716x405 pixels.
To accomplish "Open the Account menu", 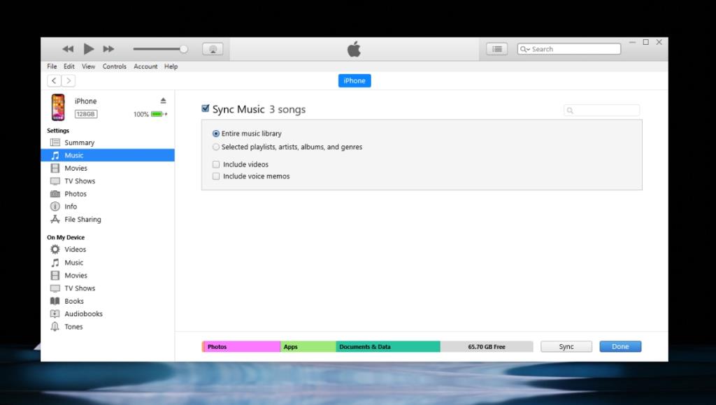I will pyautogui.click(x=145, y=66).
